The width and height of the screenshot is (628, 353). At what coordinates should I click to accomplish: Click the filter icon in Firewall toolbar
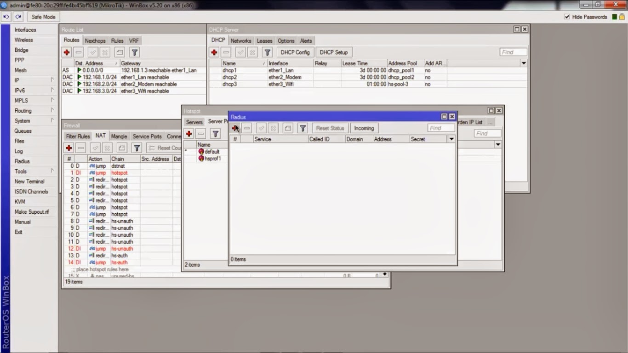tap(137, 148)
